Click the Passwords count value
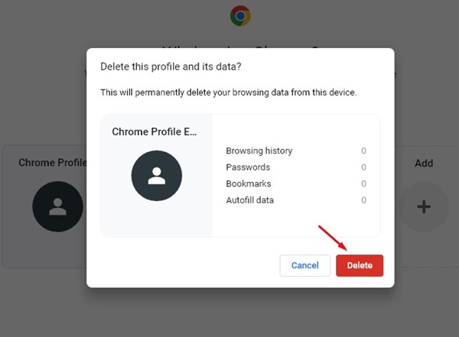459x337 pixels. tap(363, 167)
